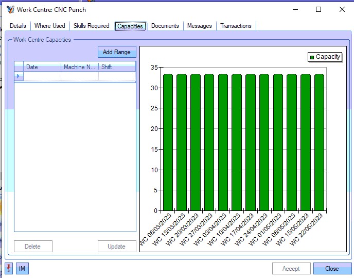Open the Where Used tab

pos(50,26)
